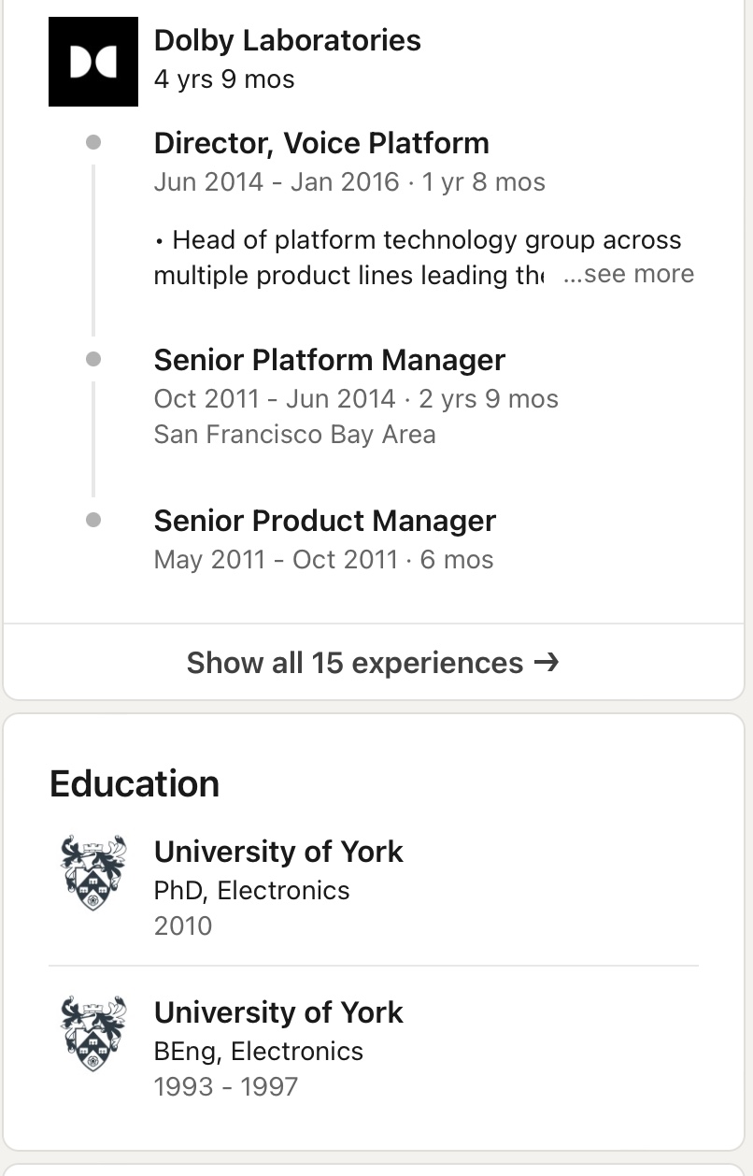
Task: Click the PhD University of York crest
Action: point(93,873)
